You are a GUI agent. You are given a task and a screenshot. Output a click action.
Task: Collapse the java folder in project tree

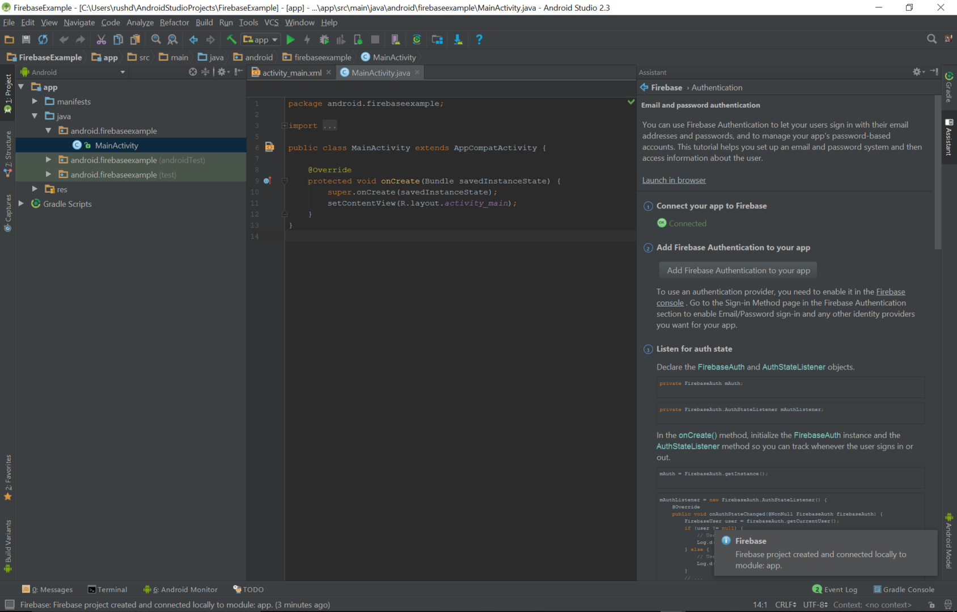35,116
